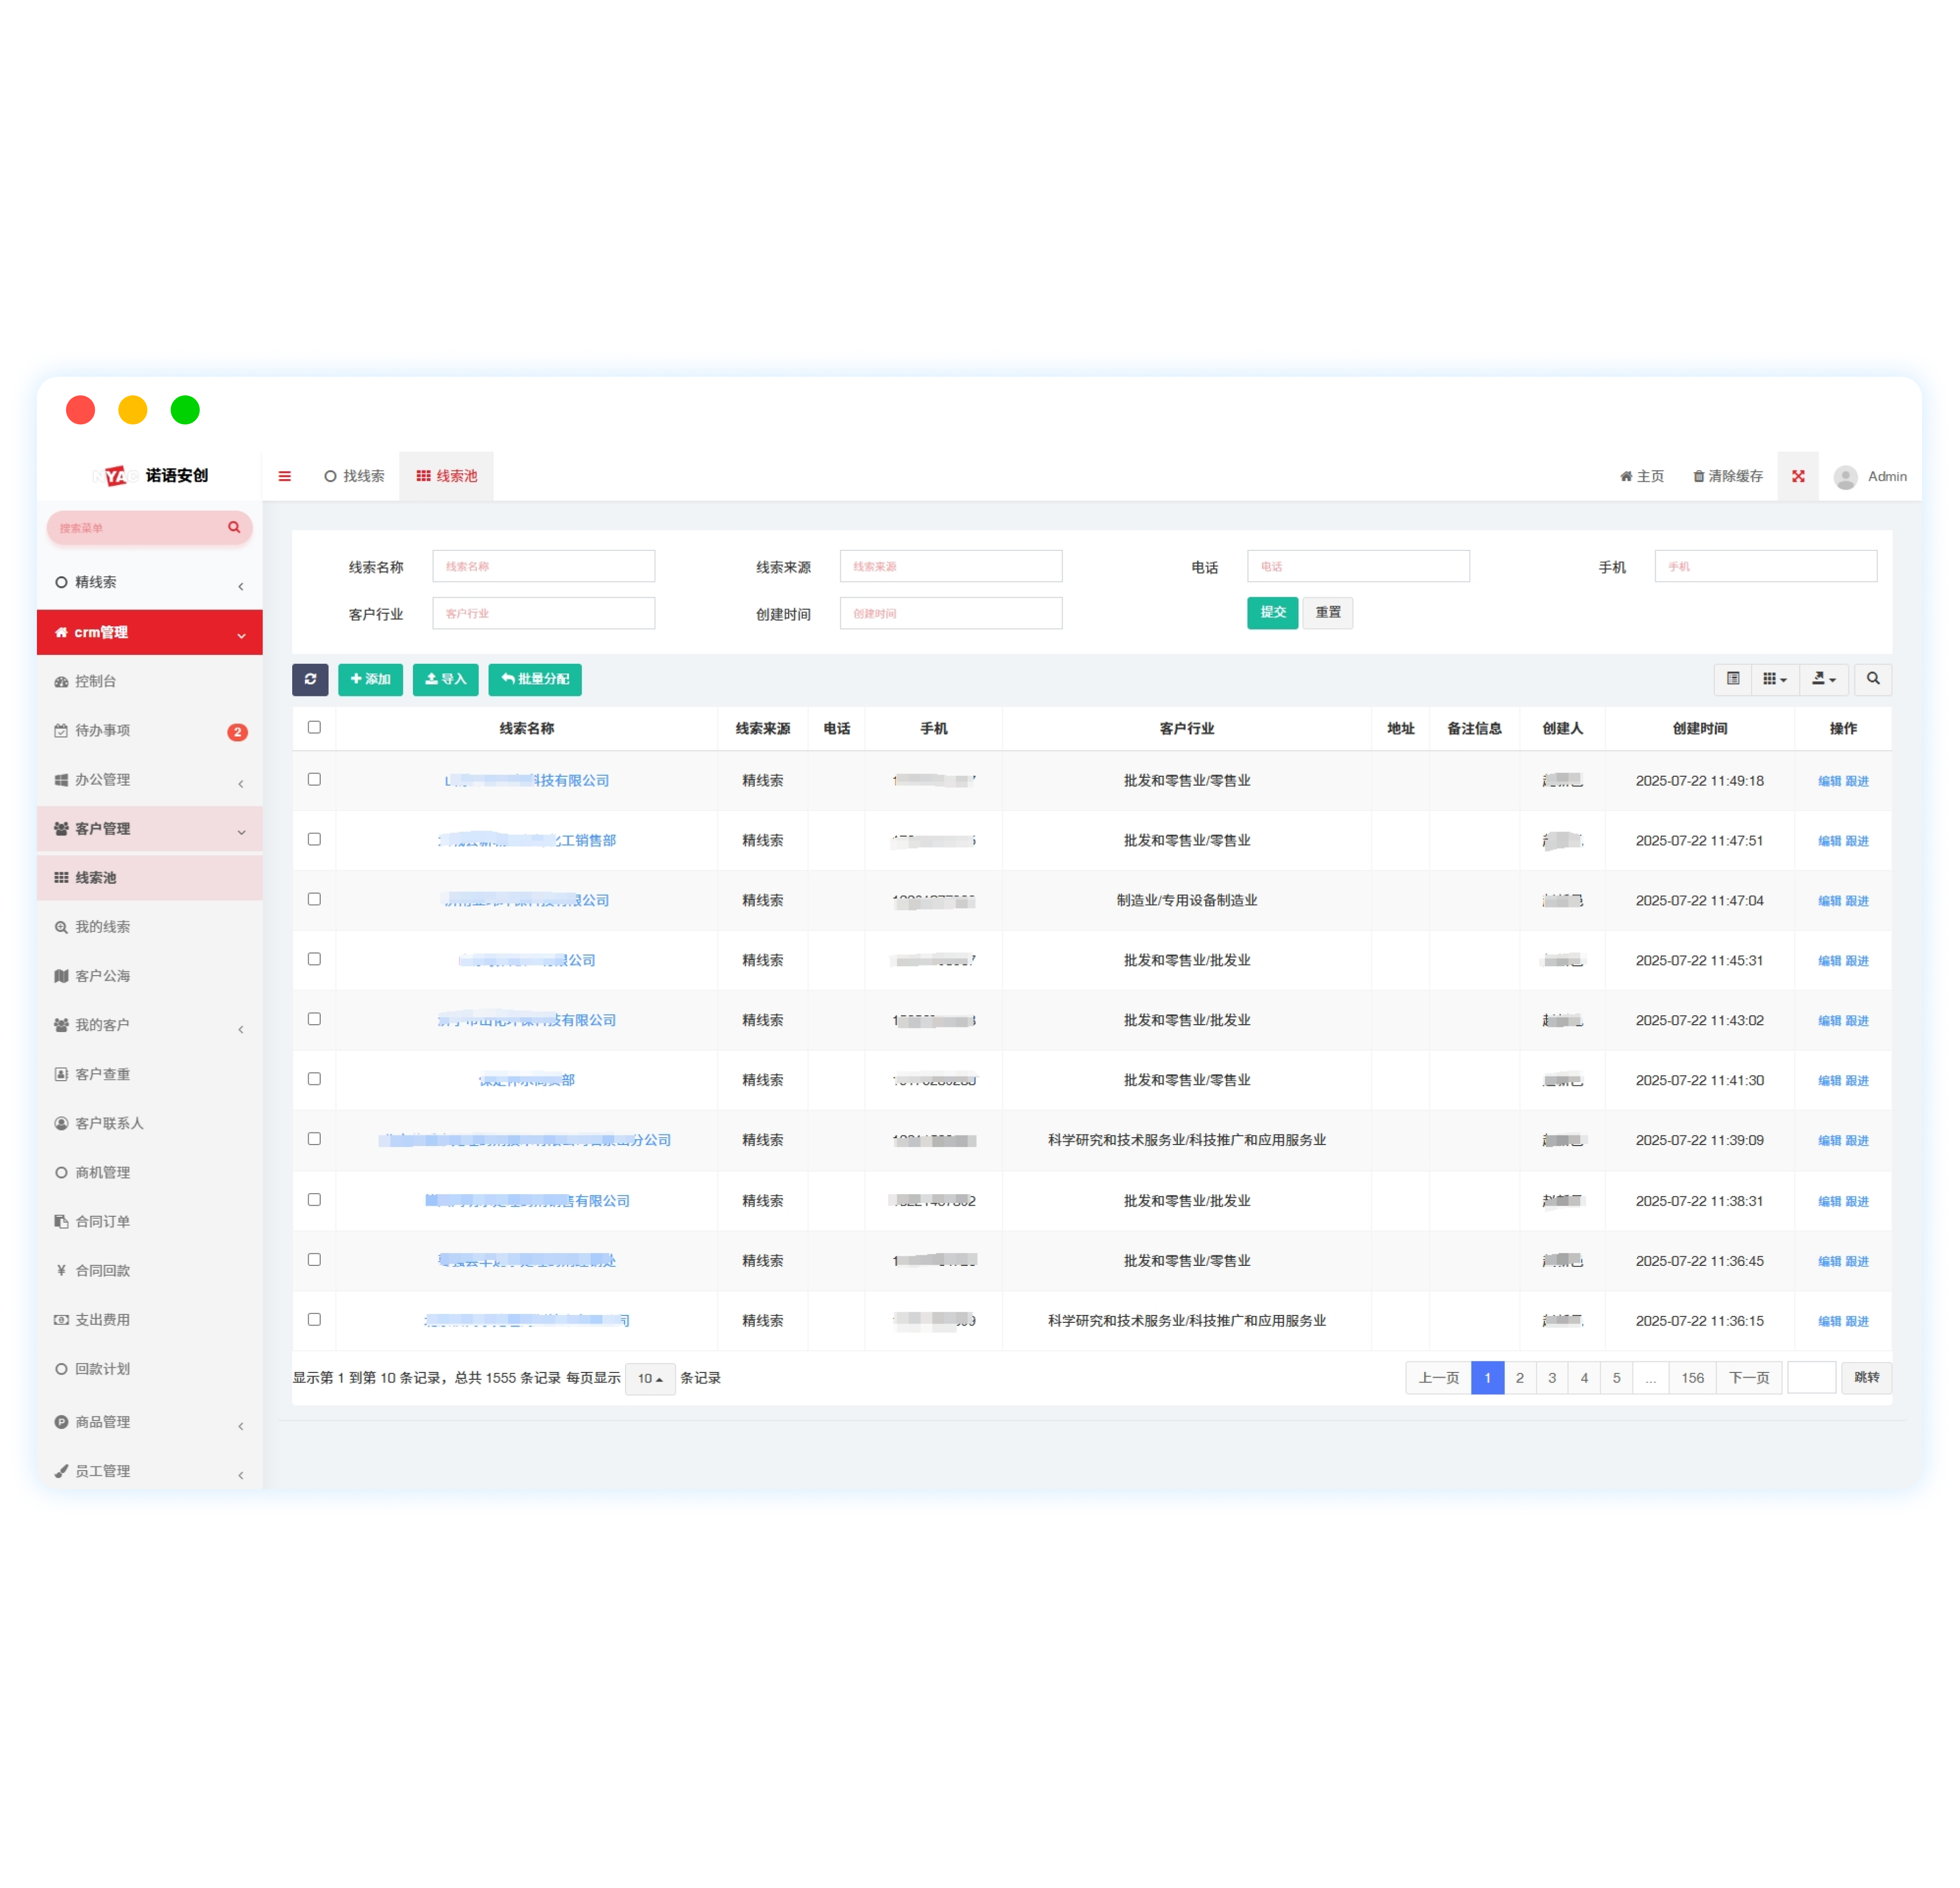Image resolution: width=1960 pixels, height=1888 pixels.
Task: Tick the checkbox for the 11:47:04 row
Action: 314,900
